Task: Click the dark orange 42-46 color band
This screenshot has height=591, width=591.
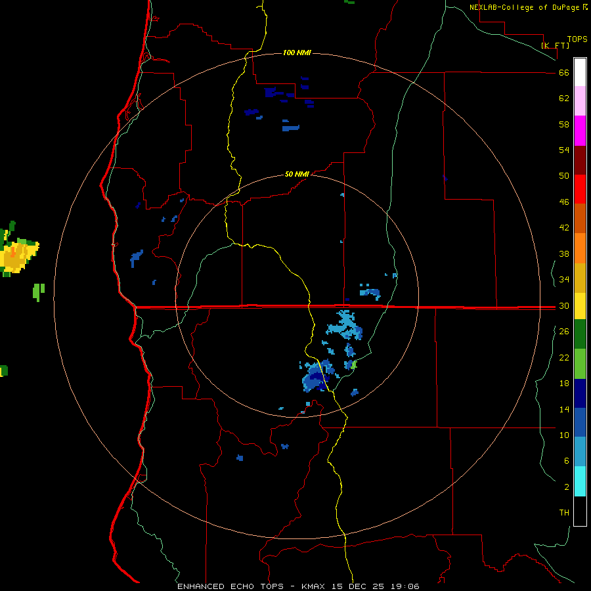Action: coord(580,219)
